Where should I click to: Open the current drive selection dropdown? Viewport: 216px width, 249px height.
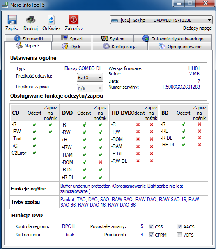point(161,20)
